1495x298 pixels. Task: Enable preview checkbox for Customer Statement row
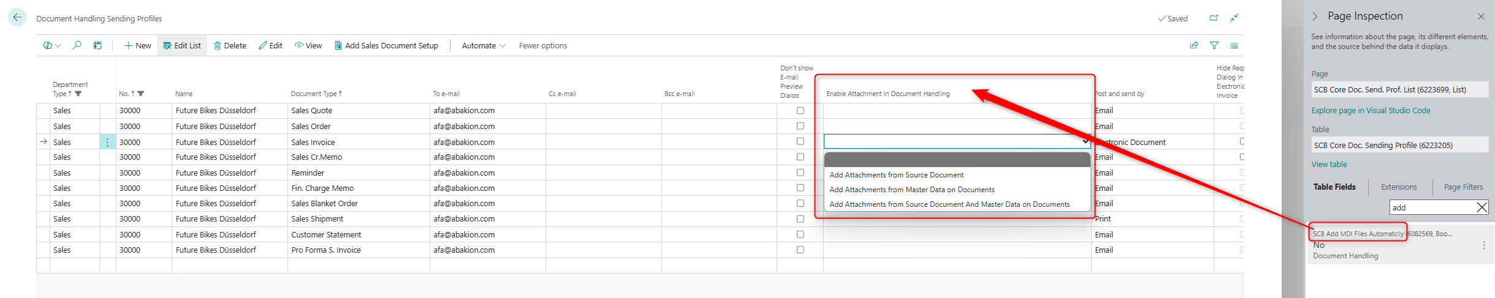point(800,234)
